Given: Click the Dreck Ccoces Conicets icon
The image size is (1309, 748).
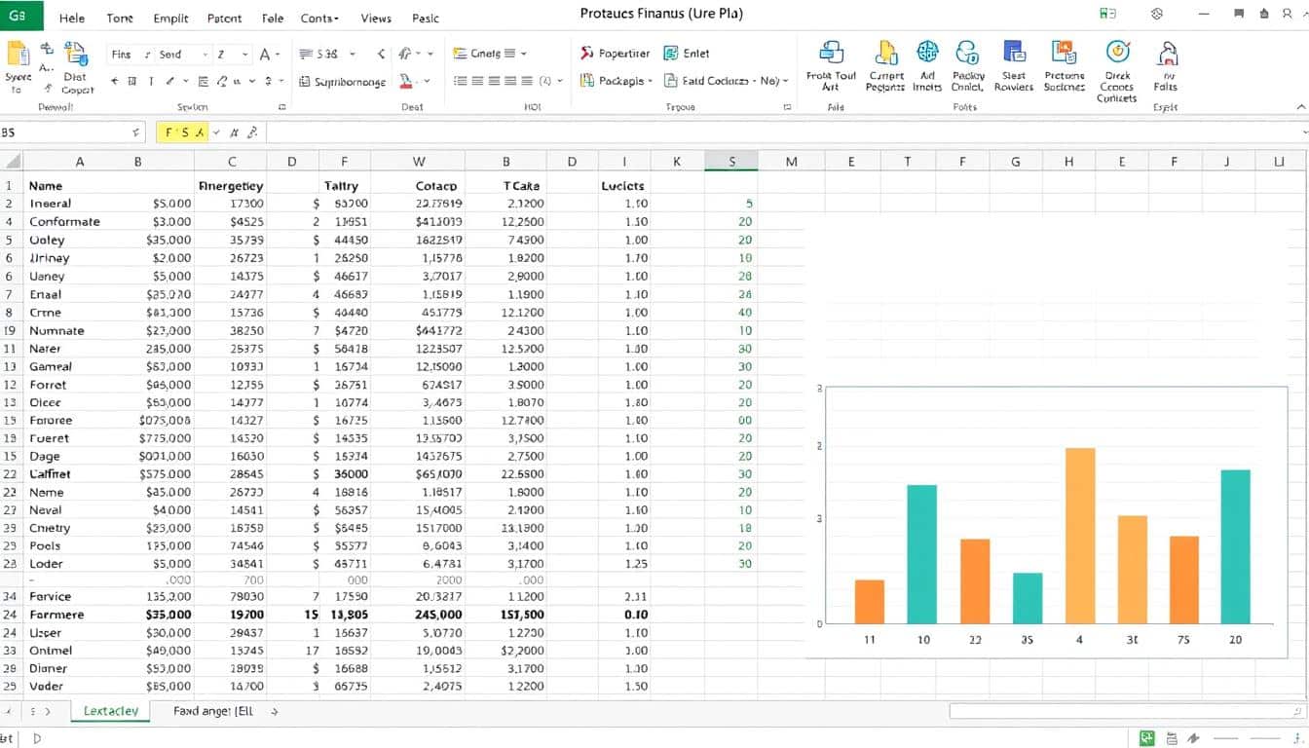Looking at the screenshot, I should click(1117, 53).
